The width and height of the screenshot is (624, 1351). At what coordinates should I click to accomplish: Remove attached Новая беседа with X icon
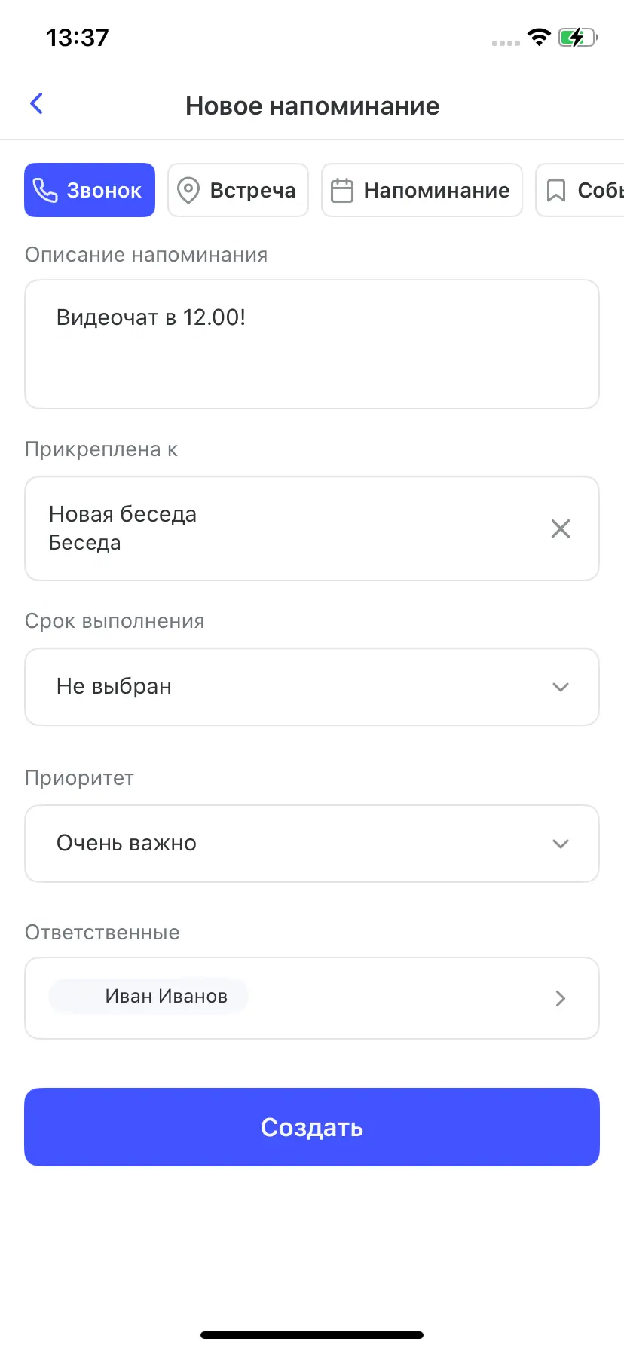click(x=560, y=528)
